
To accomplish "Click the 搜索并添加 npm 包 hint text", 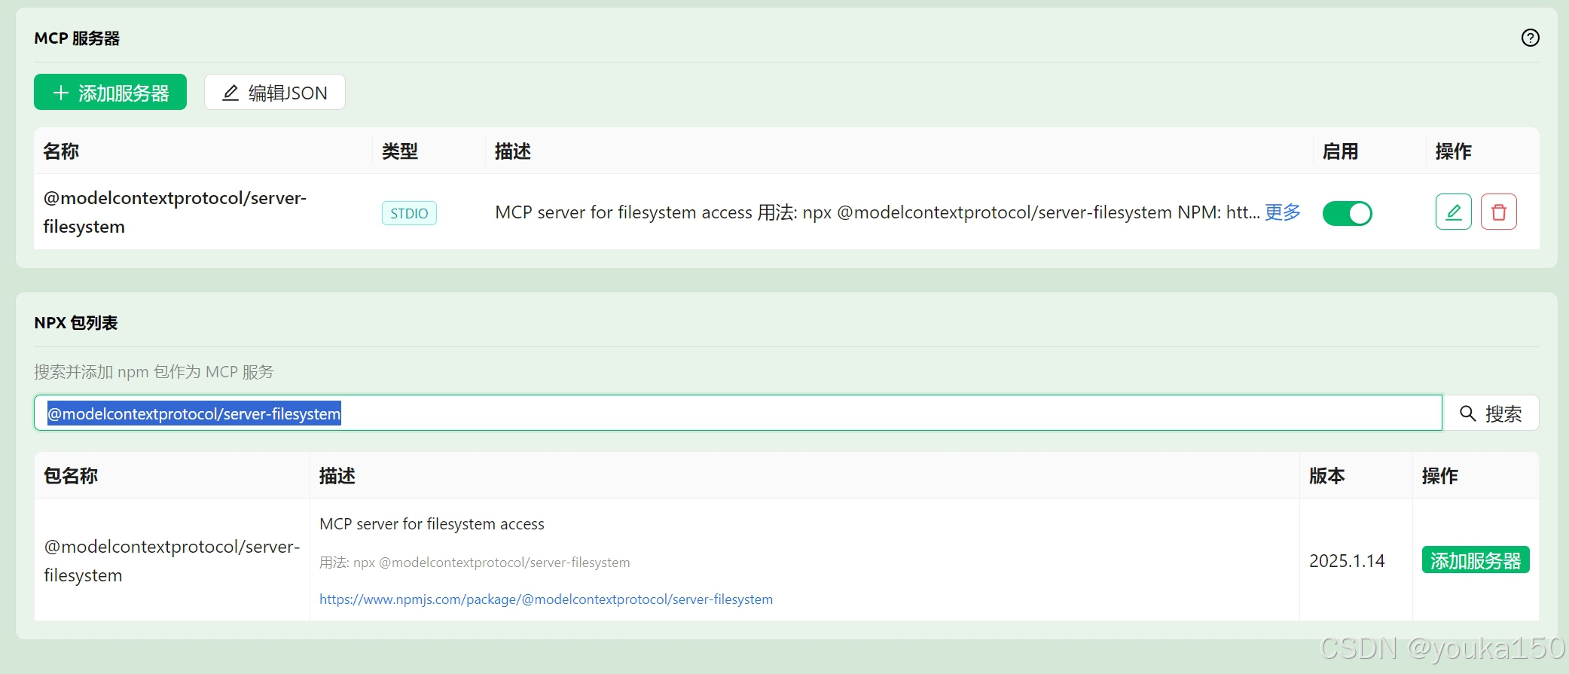I will pyautogui.click(x=154, y=372).
